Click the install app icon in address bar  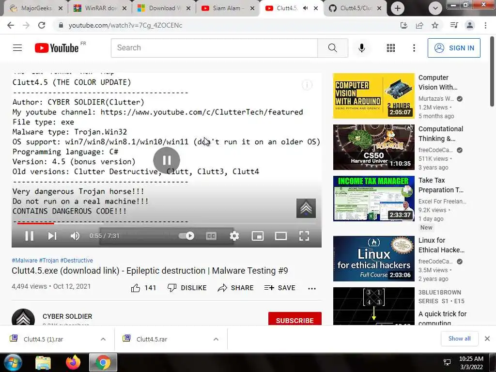pos(403,25)
